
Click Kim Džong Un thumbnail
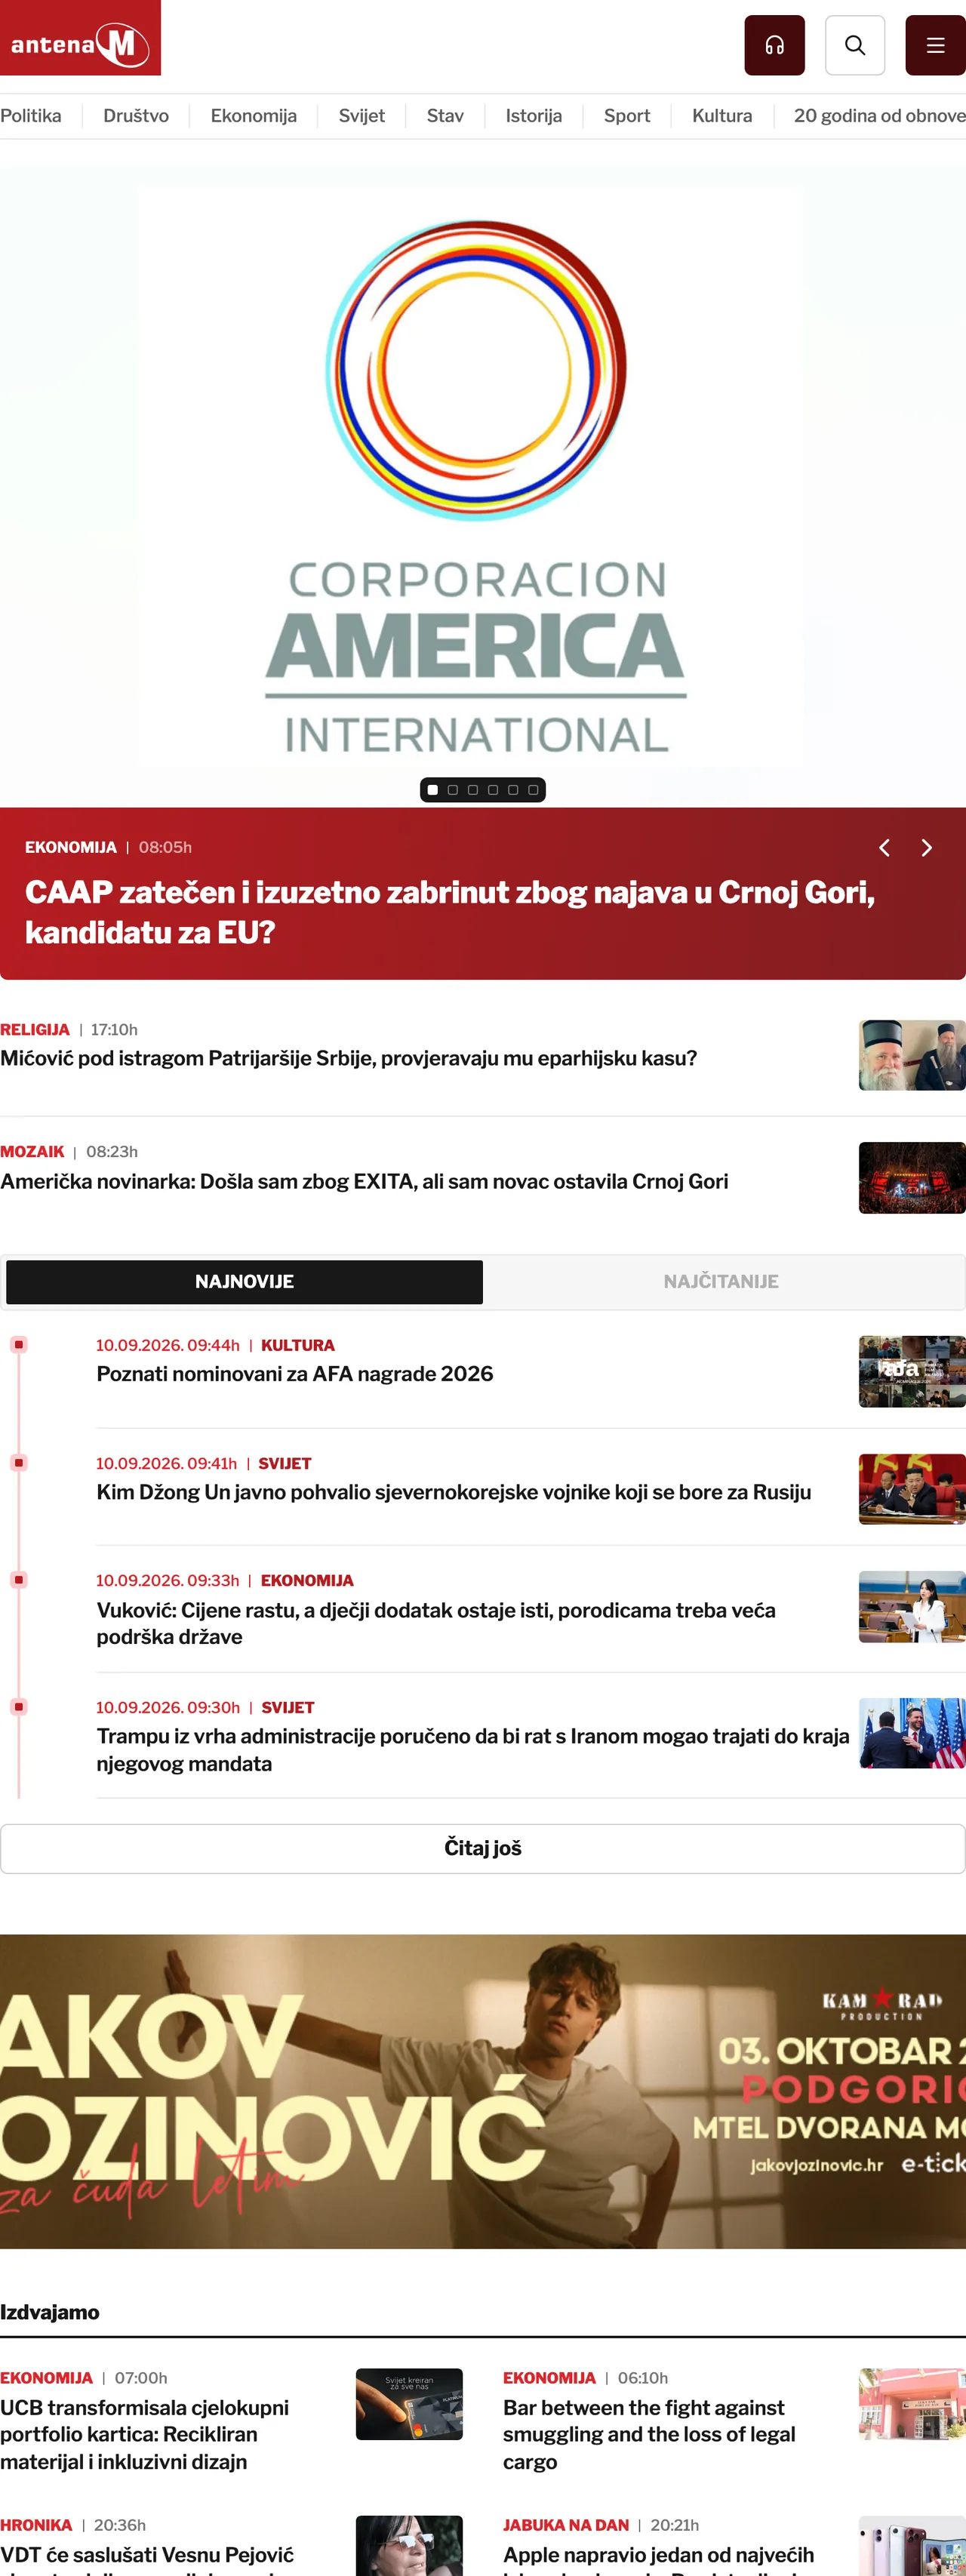[x=912, y=1489]
